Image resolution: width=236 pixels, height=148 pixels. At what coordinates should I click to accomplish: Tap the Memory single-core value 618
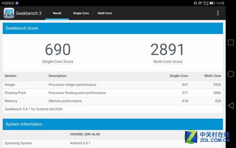point(185,101)
